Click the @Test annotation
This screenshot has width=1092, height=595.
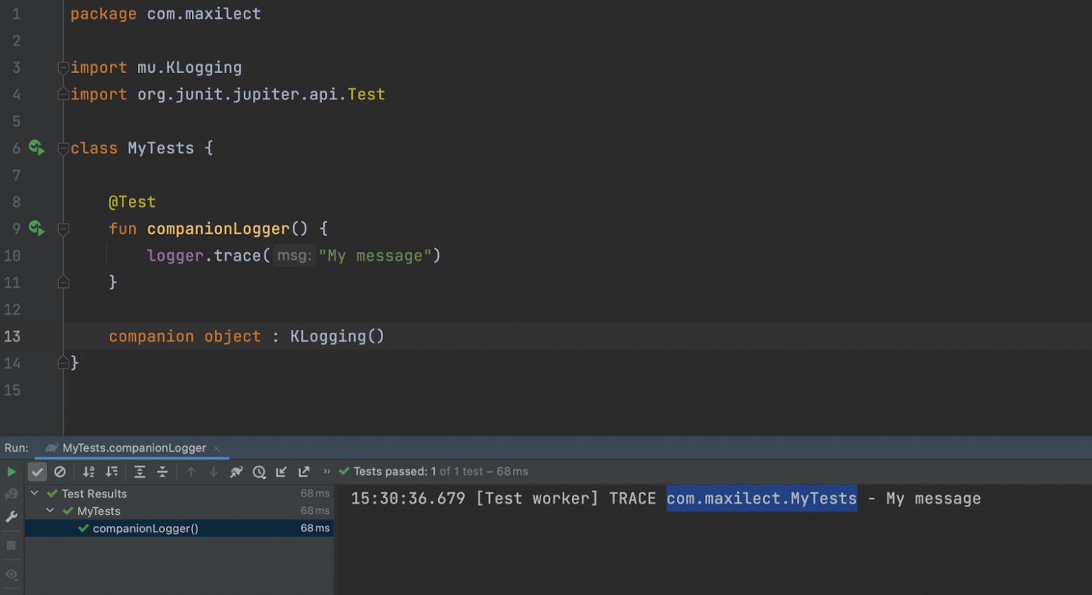132,202
